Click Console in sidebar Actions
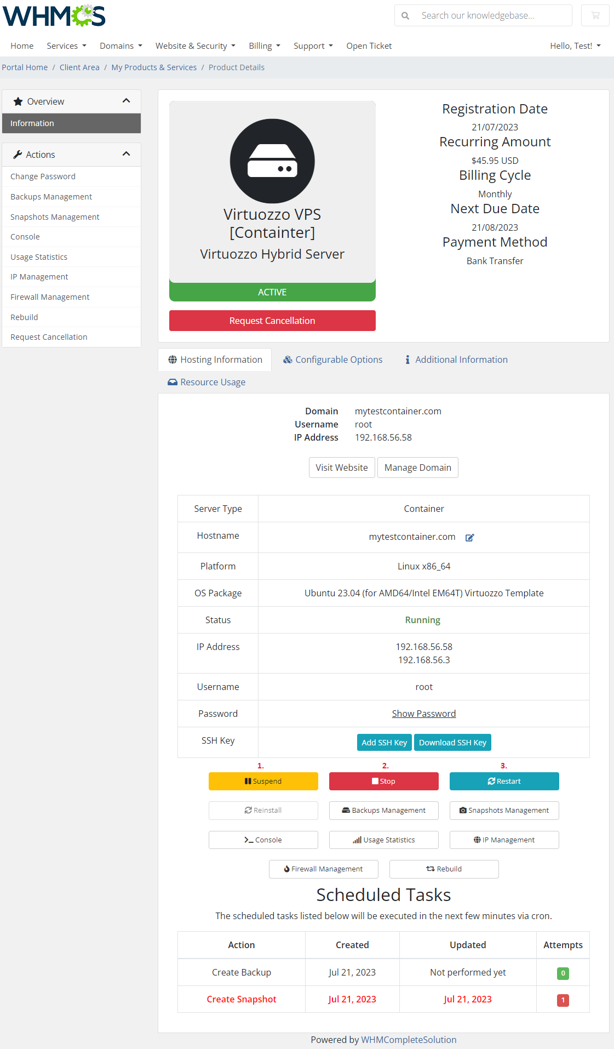Image resolution: width=614 pixels, height=1049 pixels. [71, 237]
